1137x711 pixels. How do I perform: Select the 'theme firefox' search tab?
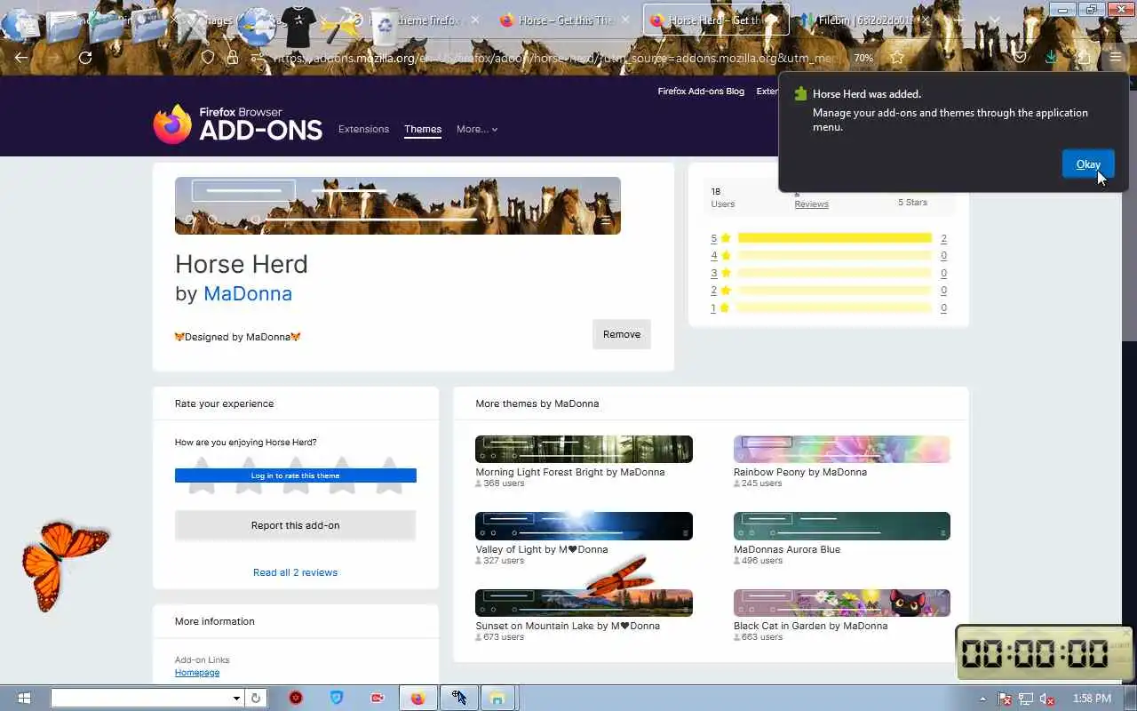coord(432,20)
